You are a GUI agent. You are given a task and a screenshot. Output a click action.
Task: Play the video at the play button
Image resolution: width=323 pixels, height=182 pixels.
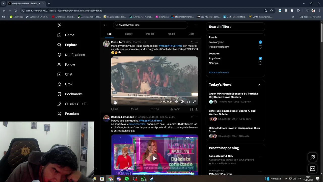pos(115,102)
